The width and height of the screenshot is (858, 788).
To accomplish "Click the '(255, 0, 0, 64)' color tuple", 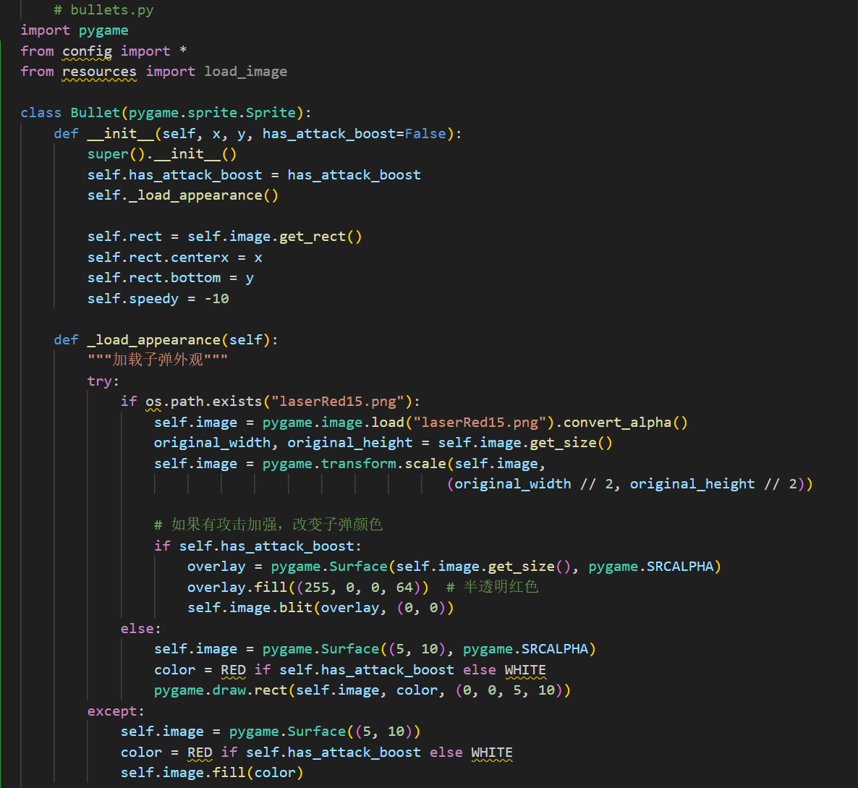I will pyautogui.click(x=358, y=587).
